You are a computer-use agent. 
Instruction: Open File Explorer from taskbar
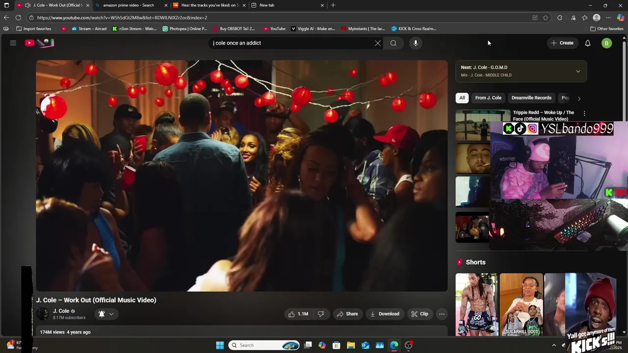pyautogui.click(x=351, y=345)
